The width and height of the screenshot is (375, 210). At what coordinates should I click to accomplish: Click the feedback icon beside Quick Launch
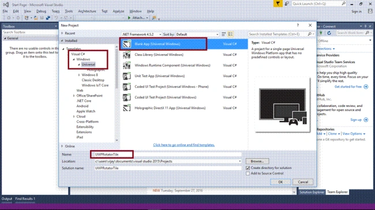(x=287, y=3)
